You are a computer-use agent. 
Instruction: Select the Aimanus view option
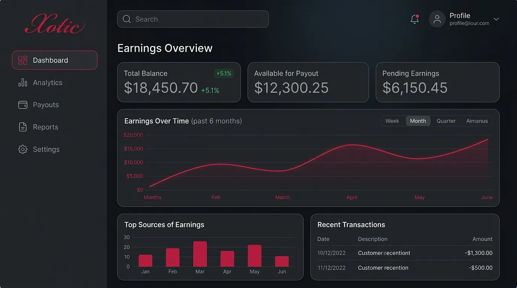coord(477,121)
